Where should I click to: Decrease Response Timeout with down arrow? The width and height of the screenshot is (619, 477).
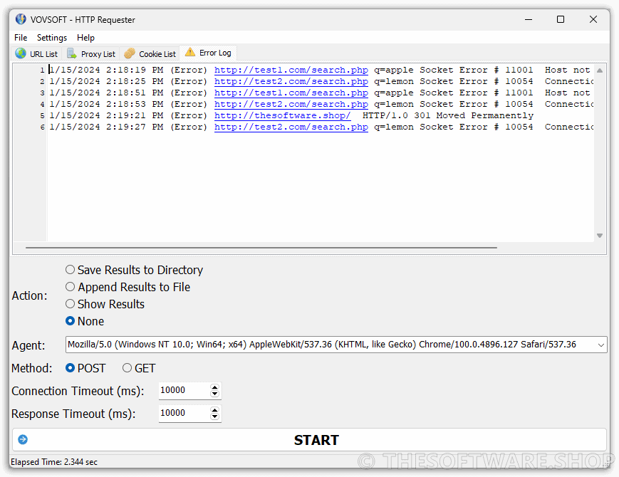coord(214,416)
